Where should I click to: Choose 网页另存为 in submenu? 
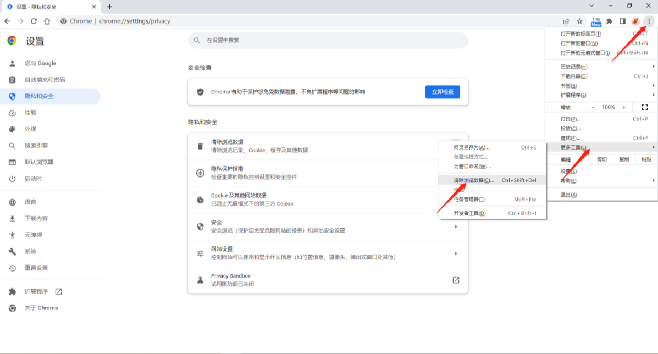click(492, 148)
